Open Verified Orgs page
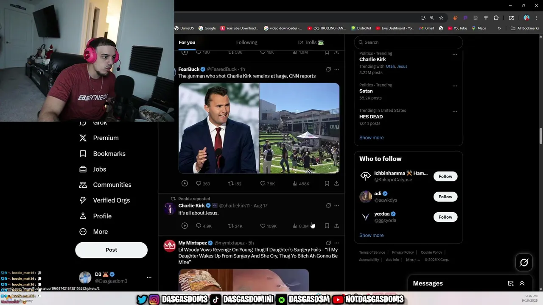This screenshot has width=543, height=305. click(104, 200)
